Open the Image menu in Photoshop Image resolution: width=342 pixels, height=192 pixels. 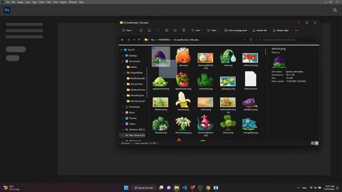(20, 2)
